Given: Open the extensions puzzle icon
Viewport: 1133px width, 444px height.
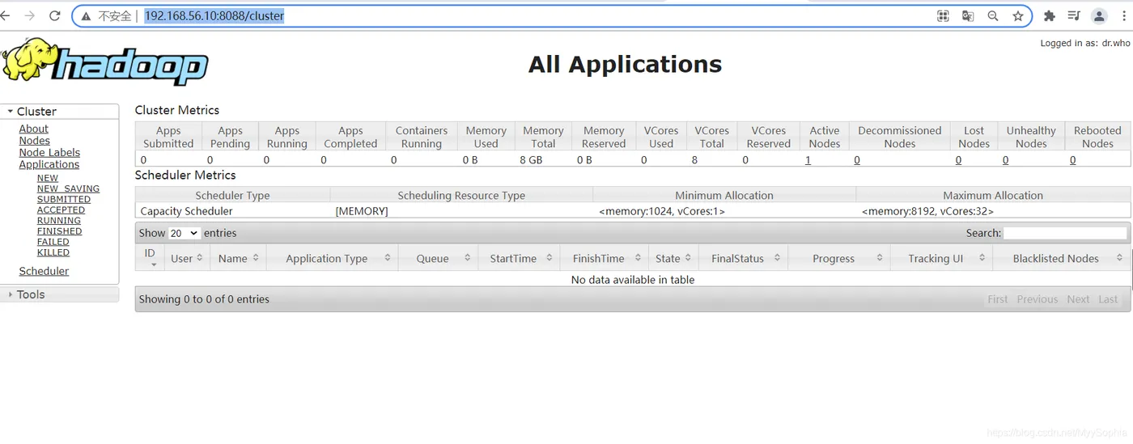Looking at the screenshot, I should [1050, 15].
